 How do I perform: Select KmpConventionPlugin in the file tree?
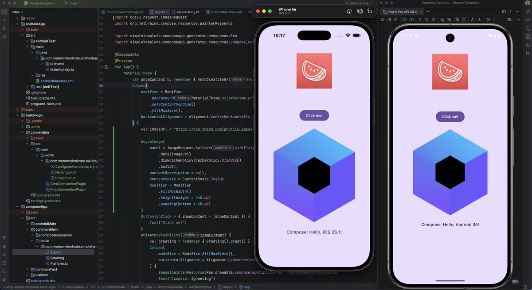coord(65,189)
